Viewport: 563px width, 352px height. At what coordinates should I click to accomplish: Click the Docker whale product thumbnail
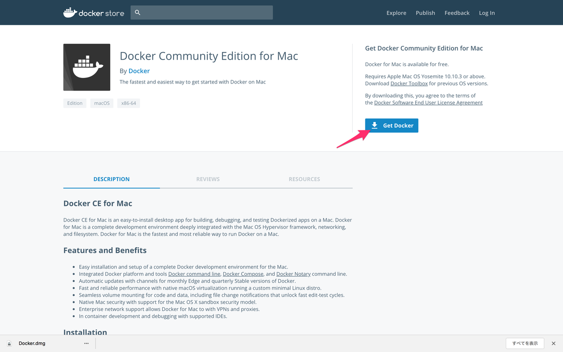point(87,67)
